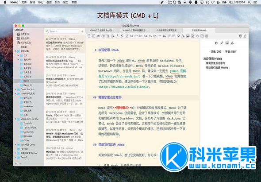
Task: Add a new document with the plus beside Search
Action: (82, 31)
